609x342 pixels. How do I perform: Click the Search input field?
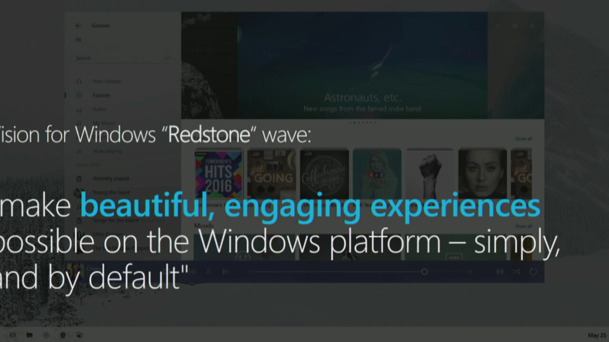coord(117,58)
